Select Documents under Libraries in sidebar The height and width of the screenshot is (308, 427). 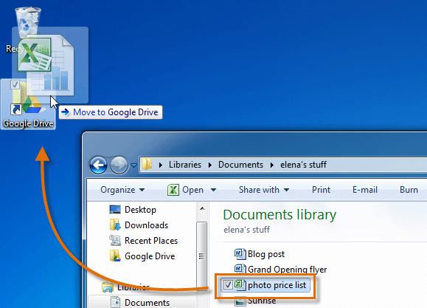pyautogui.click(x=147, y=303)
